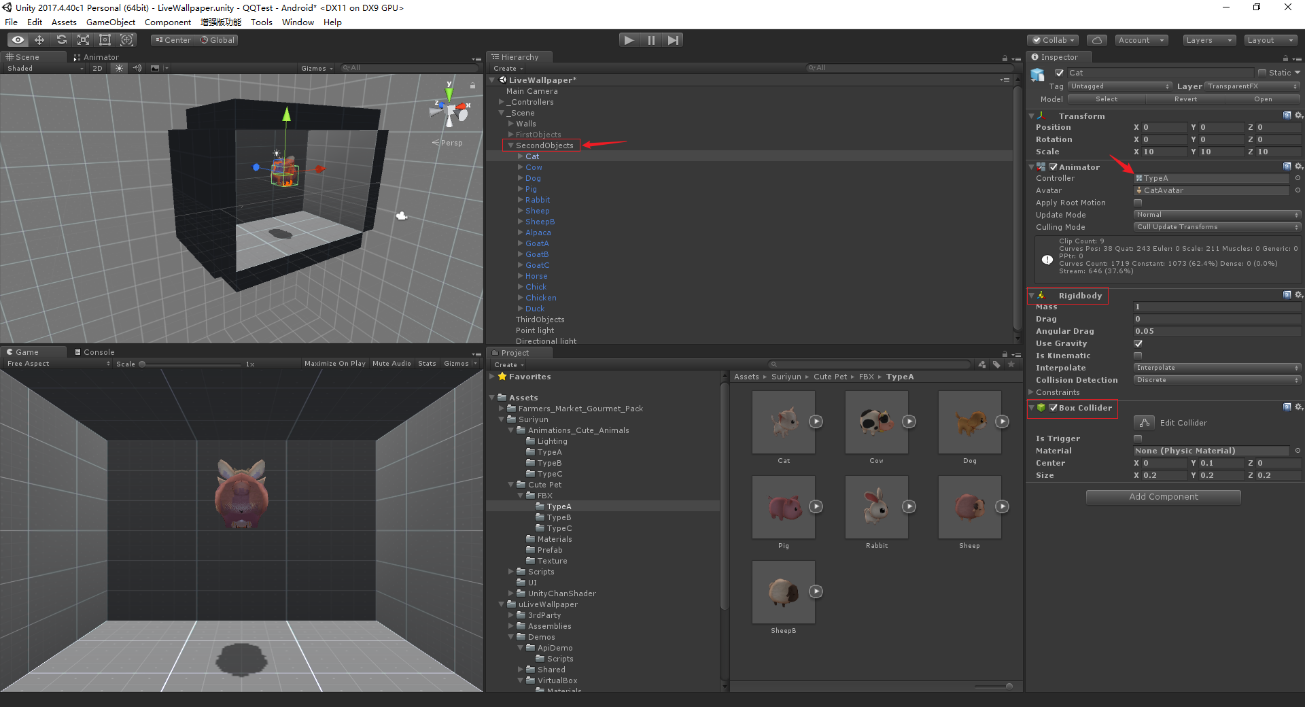Select the Scale tool in toolbar
Image resolution: width=1305 pixels, height=707 pixels.
[83, 40]
